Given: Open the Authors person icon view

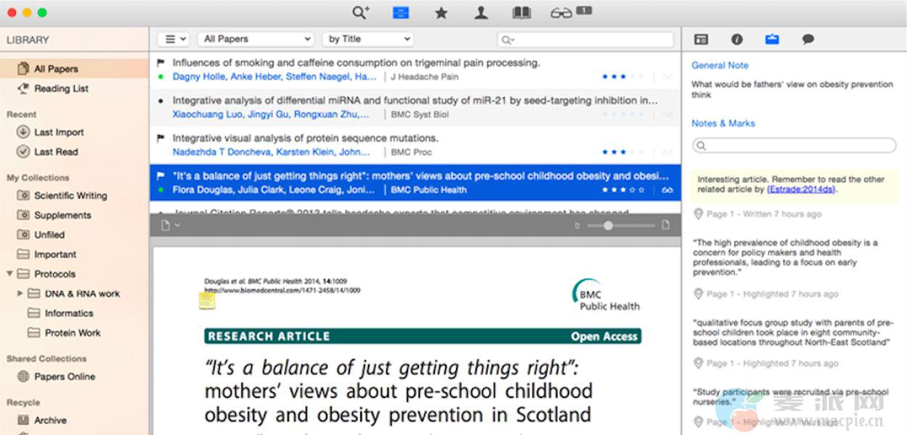Looking at the screenshot, I should tap(481, 12).
